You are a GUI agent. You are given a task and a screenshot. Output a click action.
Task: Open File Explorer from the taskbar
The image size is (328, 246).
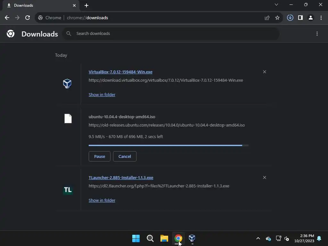point(164,238)
